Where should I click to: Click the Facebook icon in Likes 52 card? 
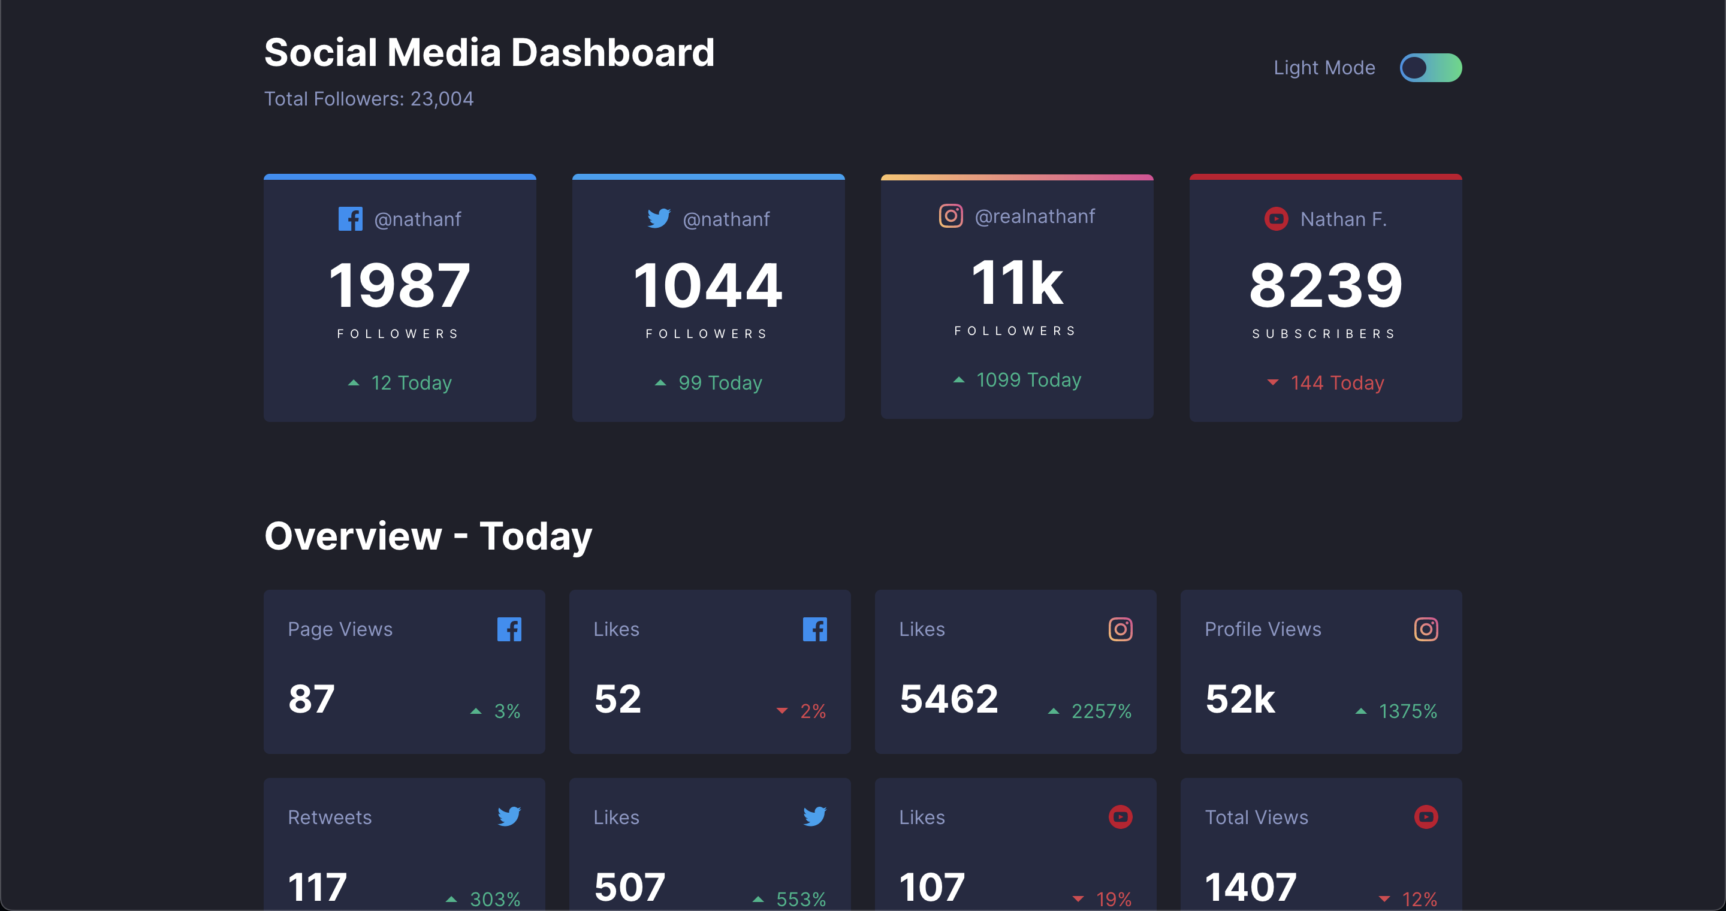pos(815,629)
